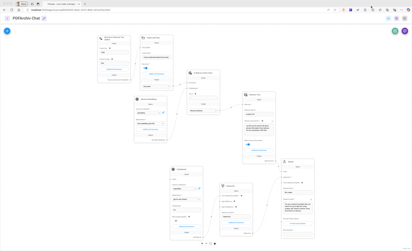412x251 pixels.
Task: Open the API code embed icon
Action: tap(388, 18)
